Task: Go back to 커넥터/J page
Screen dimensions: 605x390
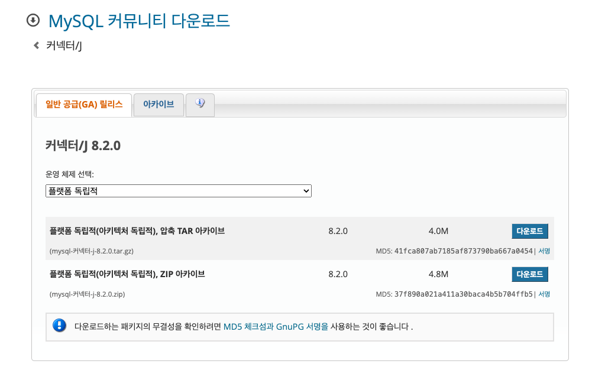Action: pos(64,46)
